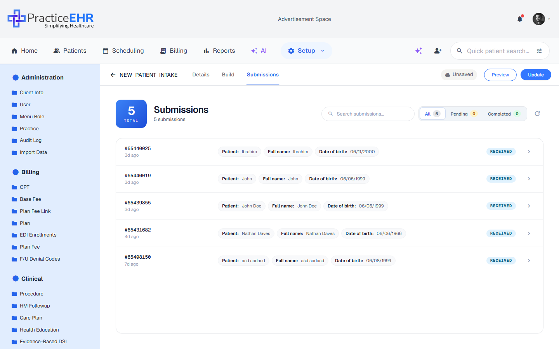This screenshot has height=349, width=559.
Task: Open the Plan Fee Link folder
Action: click(31, 211)
